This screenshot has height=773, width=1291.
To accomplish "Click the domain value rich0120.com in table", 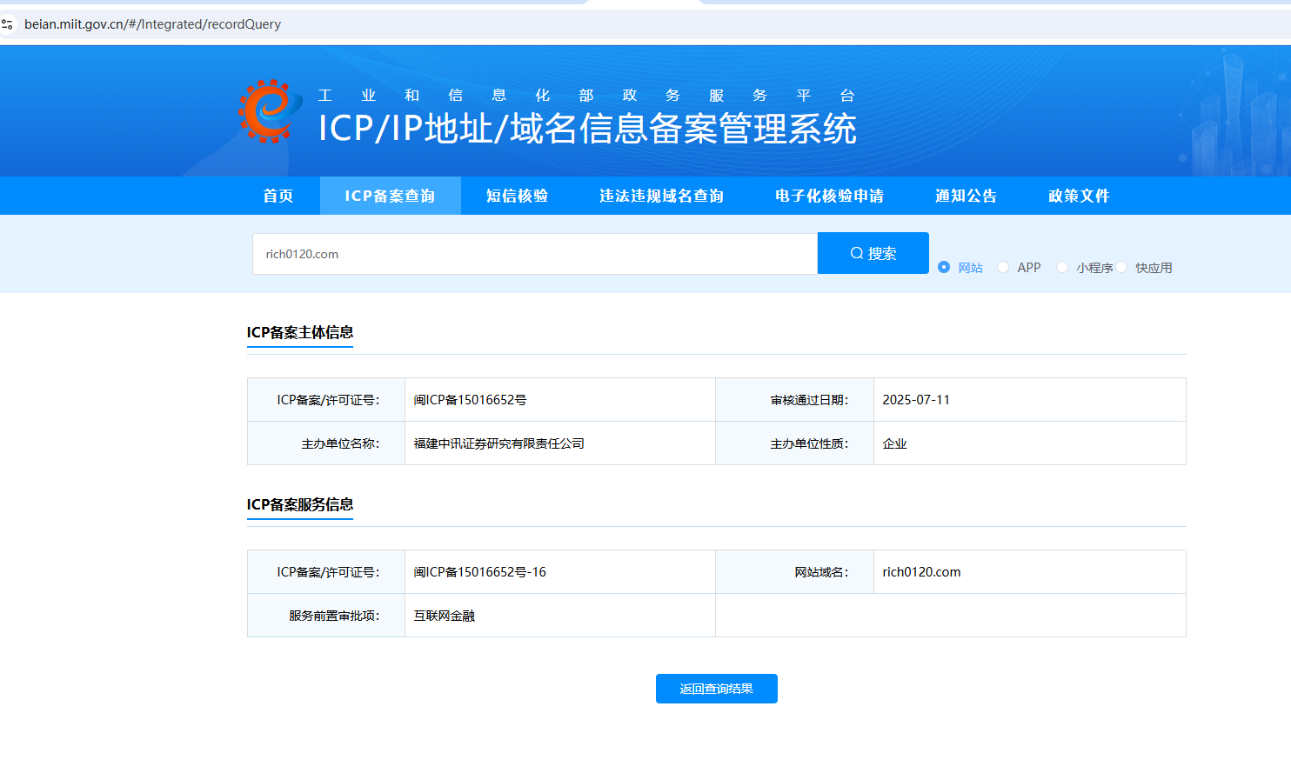I will click(921, 572).
